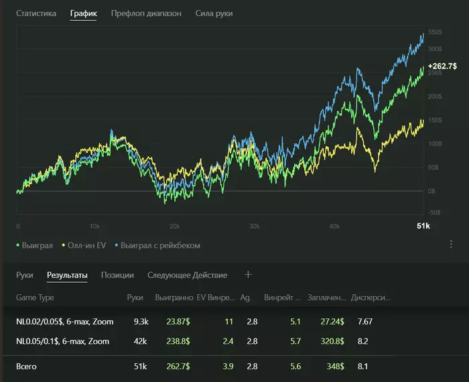
Task: Click the Заплачено column header
Action: (327, 297)
